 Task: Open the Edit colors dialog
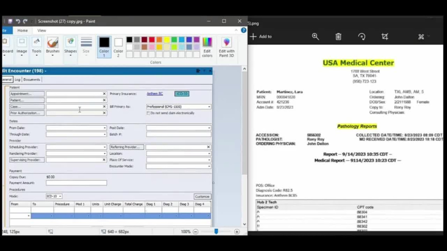coord(207,47)
